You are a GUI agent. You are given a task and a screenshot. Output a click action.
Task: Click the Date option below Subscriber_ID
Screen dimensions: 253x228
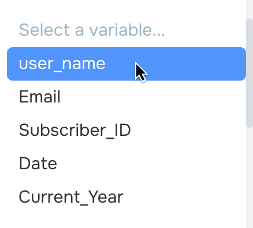(127, 164)
